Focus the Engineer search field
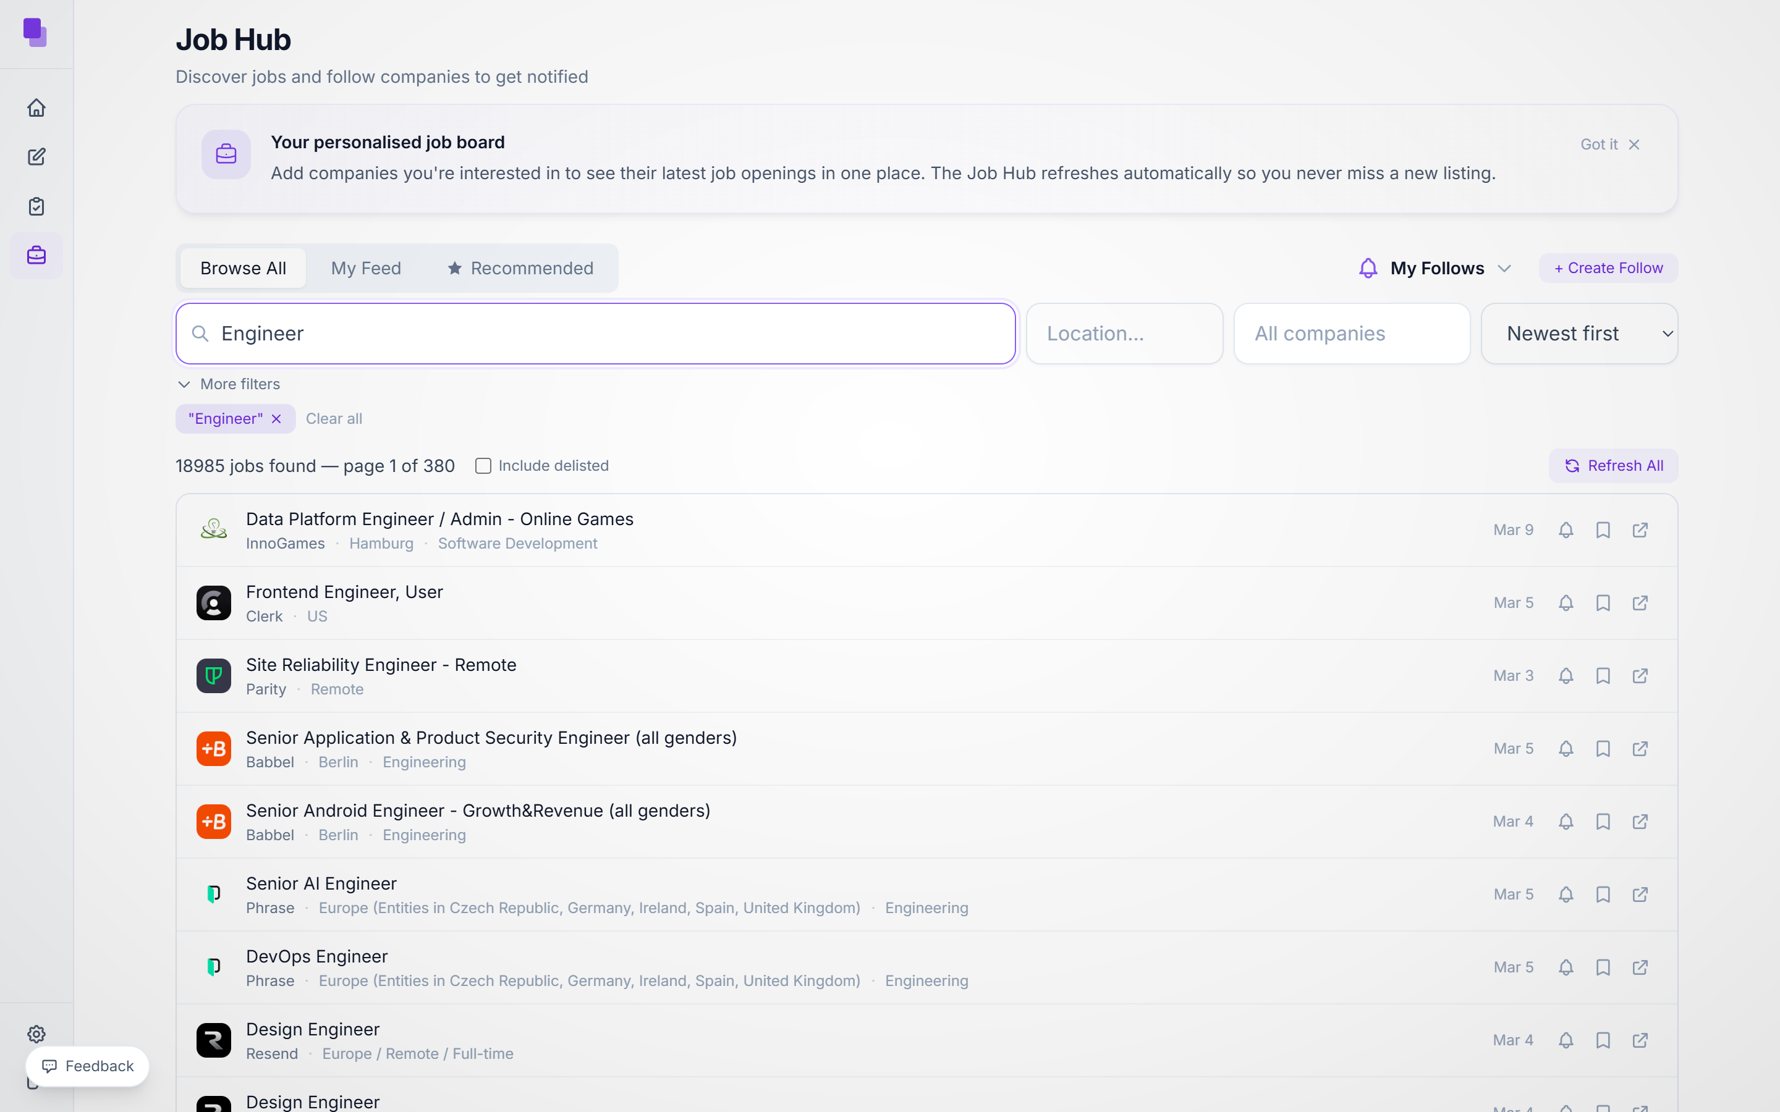 coord(595,333)
